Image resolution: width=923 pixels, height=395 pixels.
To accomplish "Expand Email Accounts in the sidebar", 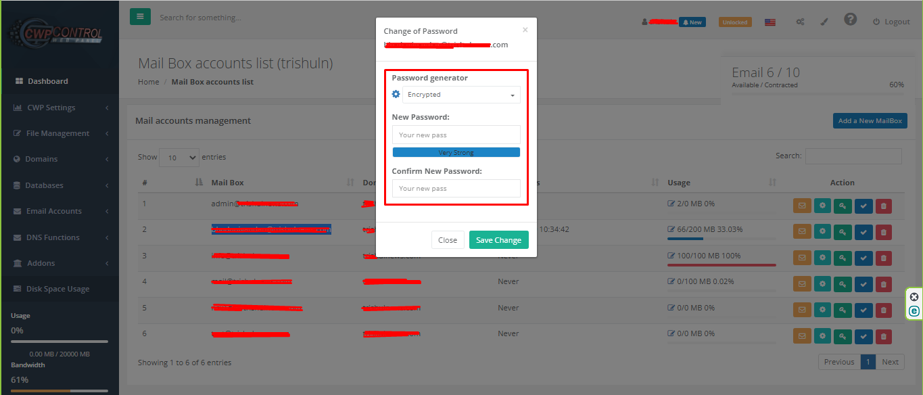I will (x=60, y=211).
